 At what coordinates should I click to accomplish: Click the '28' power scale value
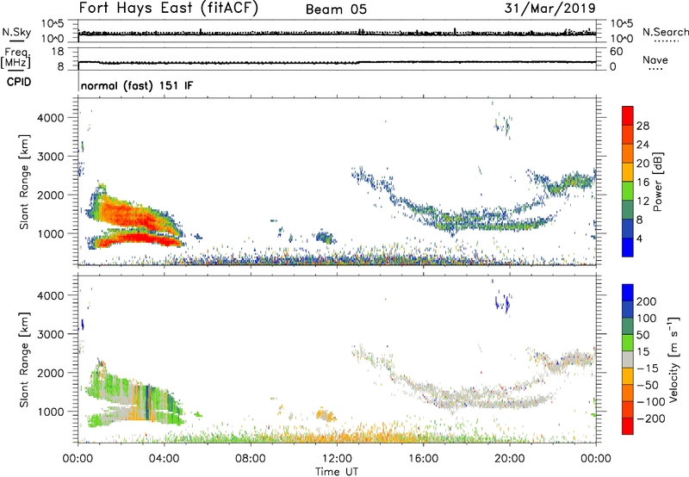coord(642,126)
